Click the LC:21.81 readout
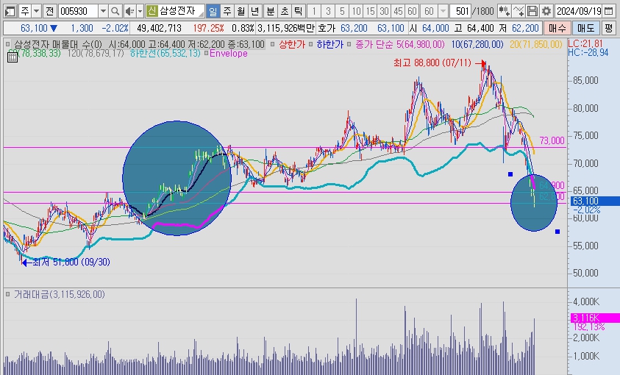Viewport: 620px width, 375px height. 585,44
